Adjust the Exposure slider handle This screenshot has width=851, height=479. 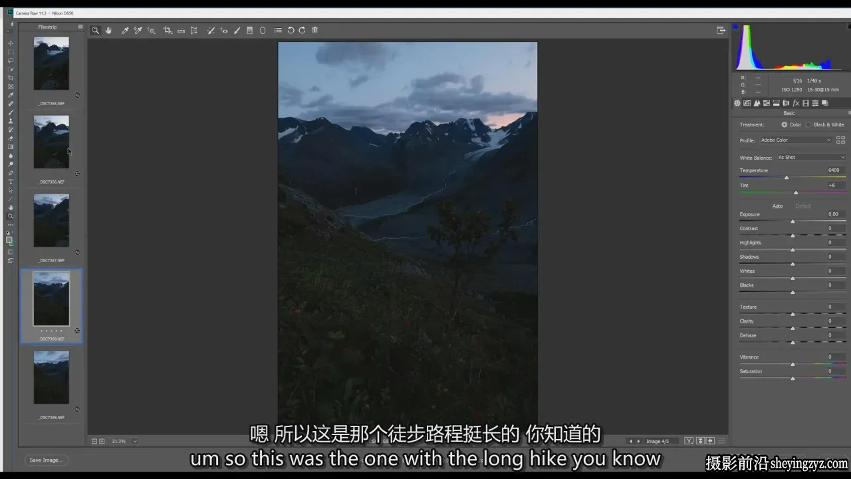click(x=792, y=222)
